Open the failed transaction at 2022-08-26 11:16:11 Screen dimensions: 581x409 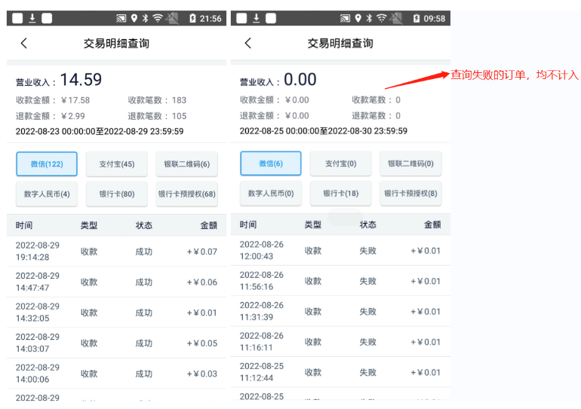point(340,342)
